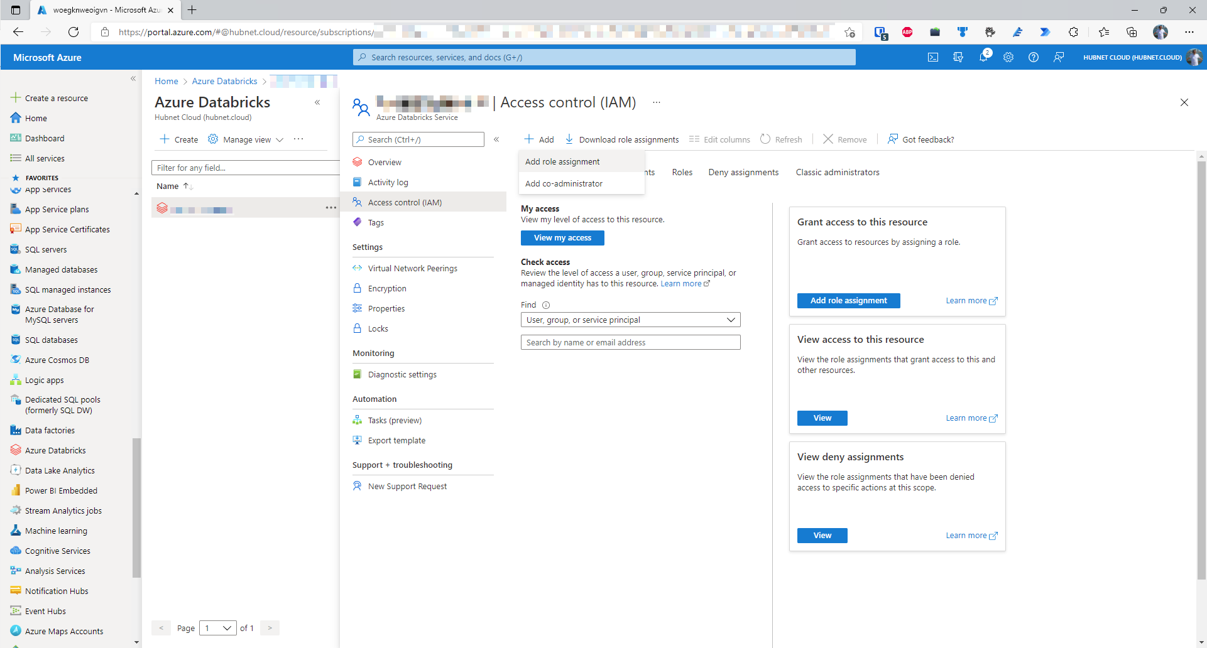Open the Notifications bell icon
This screenshot has height=648, width=1207.
coord(983,57)
